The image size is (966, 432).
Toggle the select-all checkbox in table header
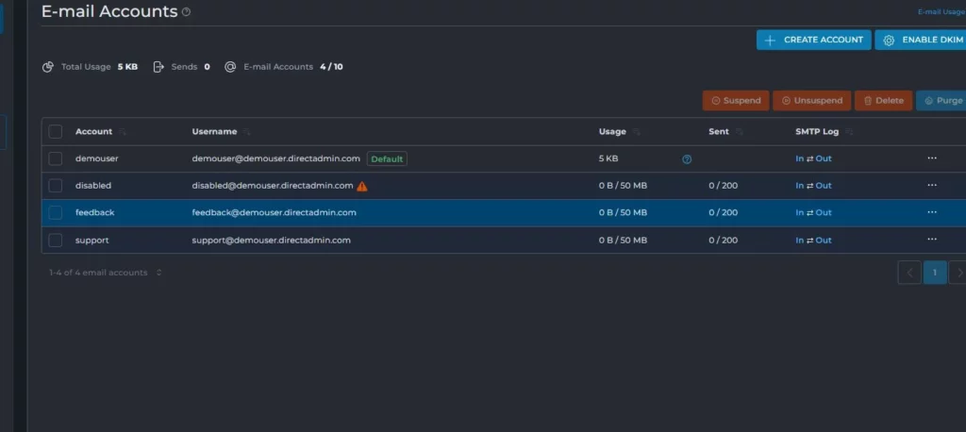56,131
